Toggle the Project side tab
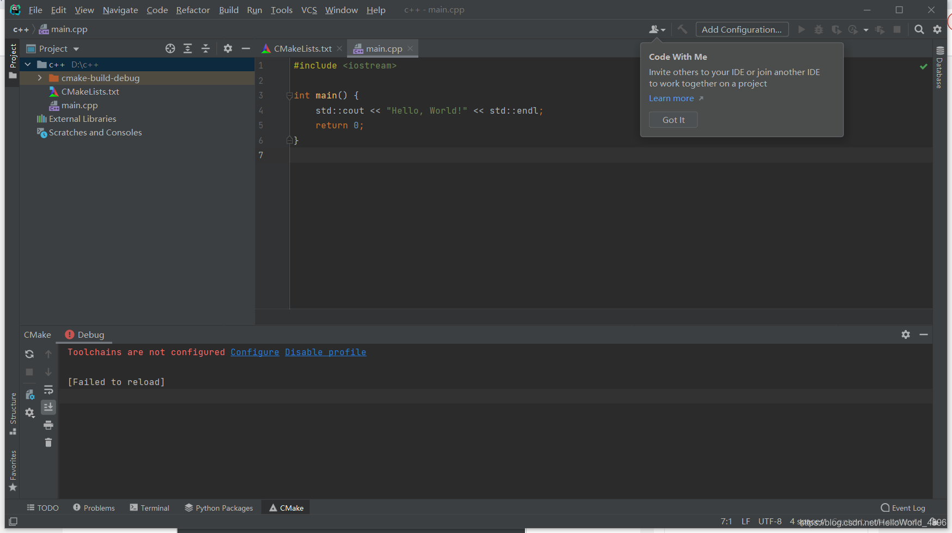Image resolution: width=952 pixels, height=533 pixels. (x=13, y=61)
